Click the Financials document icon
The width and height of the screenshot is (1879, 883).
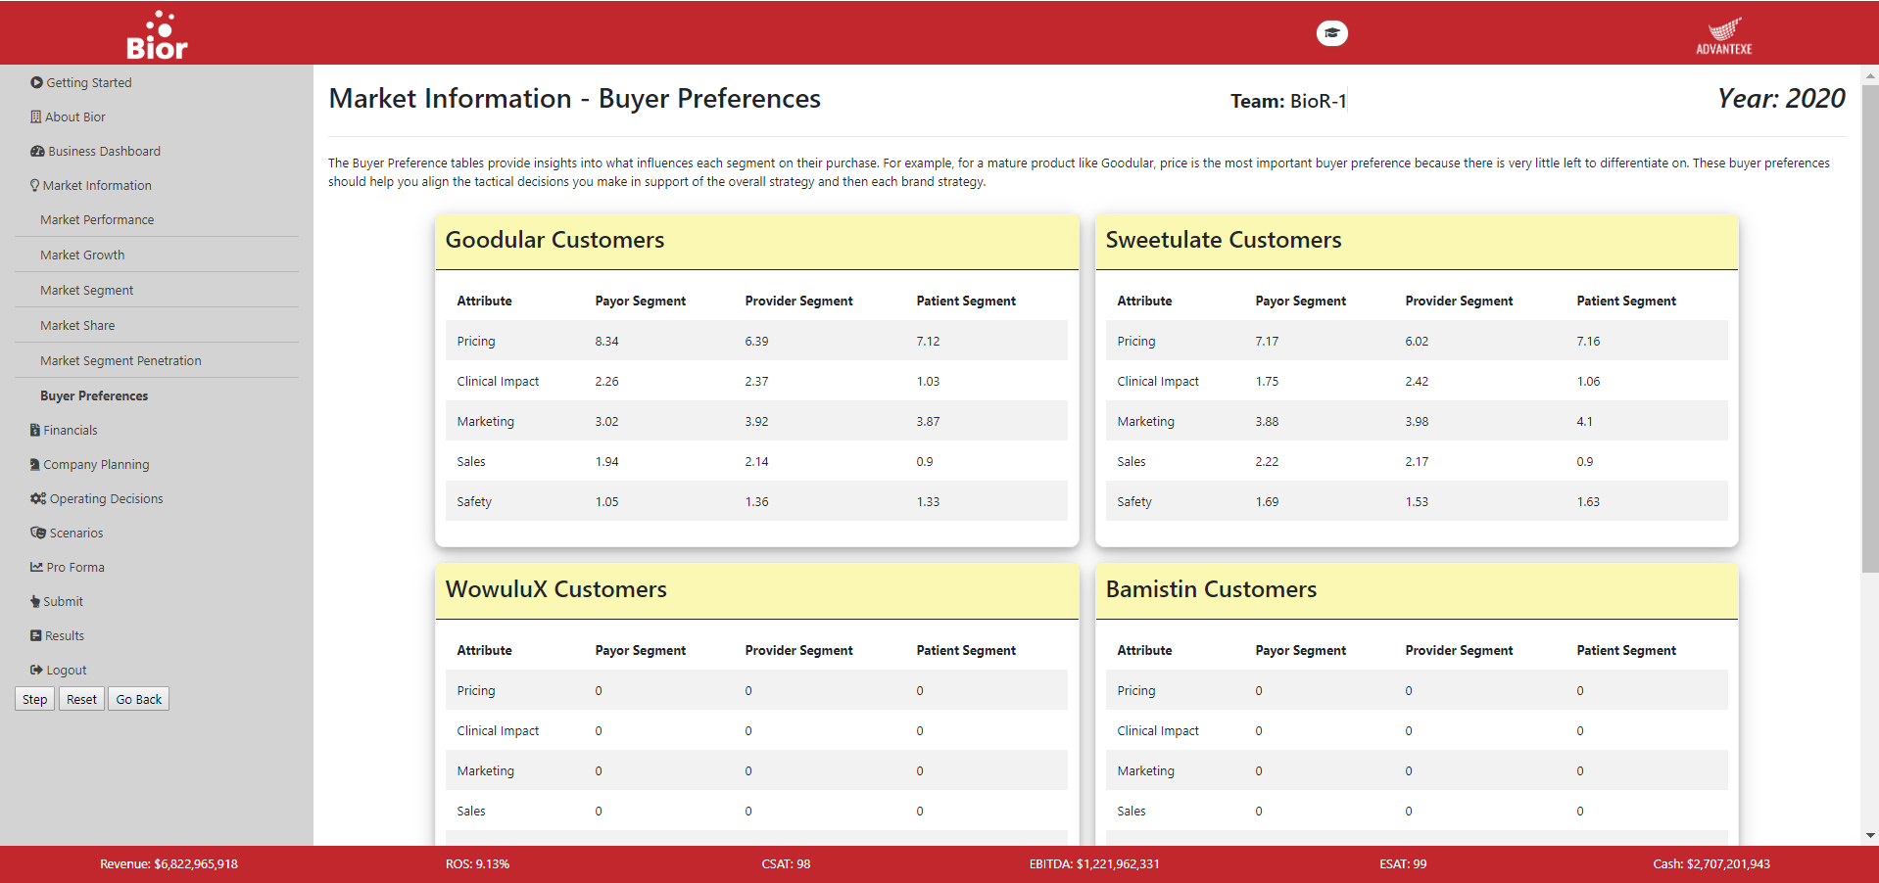[35, 430]
